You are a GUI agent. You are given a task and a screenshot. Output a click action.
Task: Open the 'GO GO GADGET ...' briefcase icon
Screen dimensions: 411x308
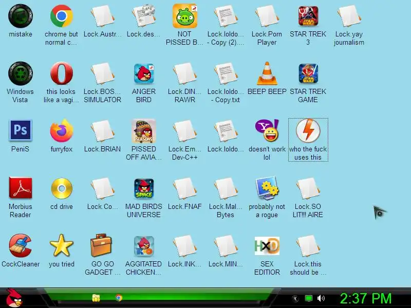pos(102,245)
